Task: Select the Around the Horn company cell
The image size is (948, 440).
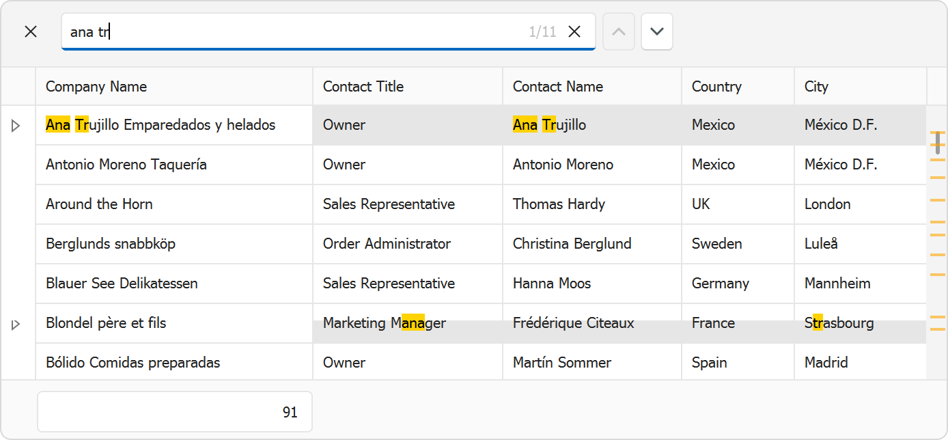Action: pos(174,204)
